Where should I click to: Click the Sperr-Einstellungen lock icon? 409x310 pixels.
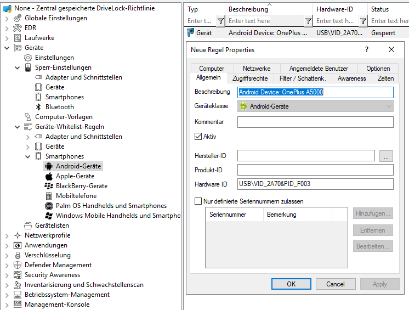(28, 67)
